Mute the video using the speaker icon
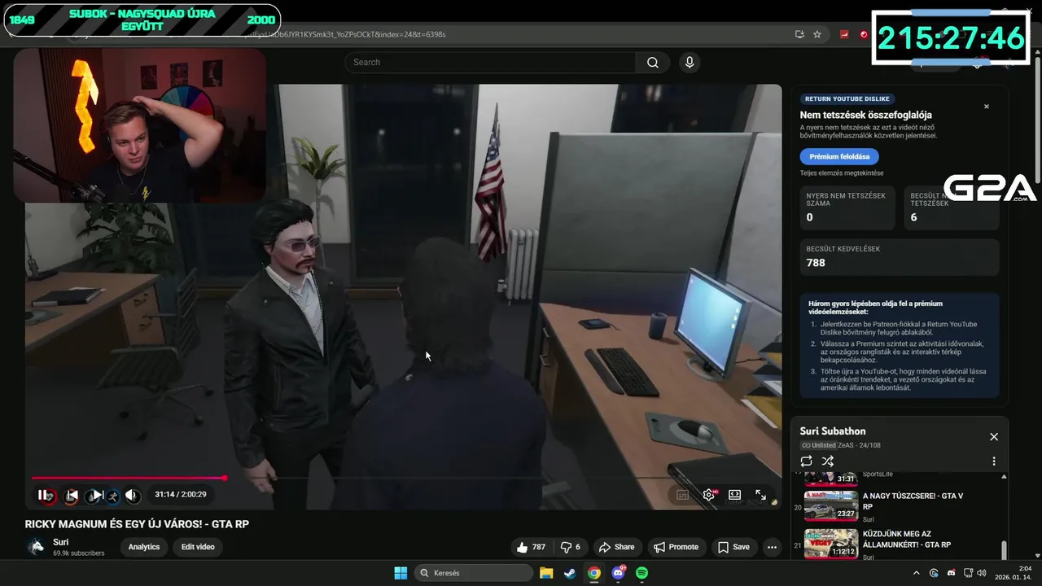 (x=132, y=495)
